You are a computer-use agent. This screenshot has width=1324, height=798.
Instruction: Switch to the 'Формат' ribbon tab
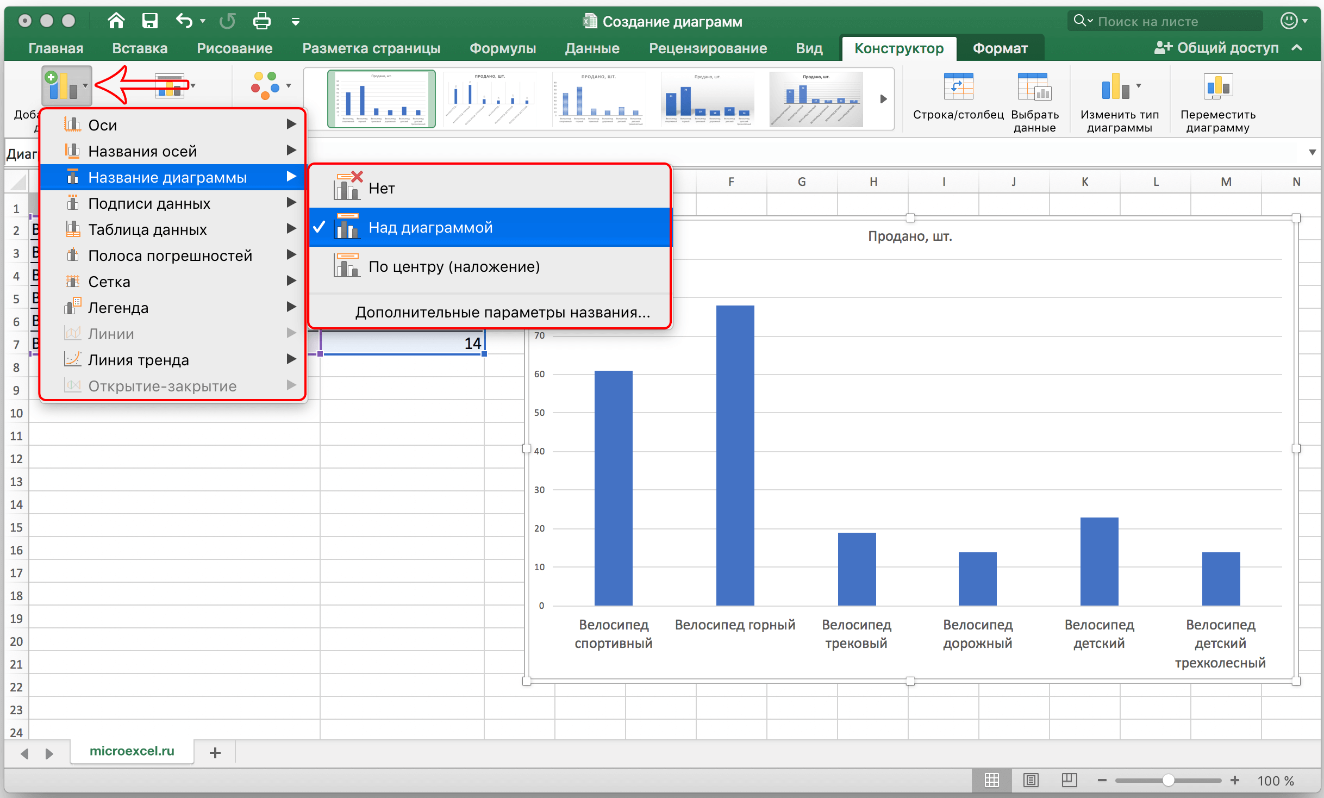[x=1000, y=48]
